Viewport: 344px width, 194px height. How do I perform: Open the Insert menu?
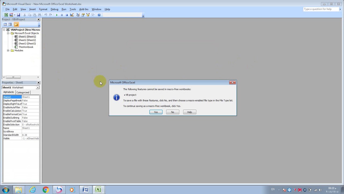tap(32, 9)
